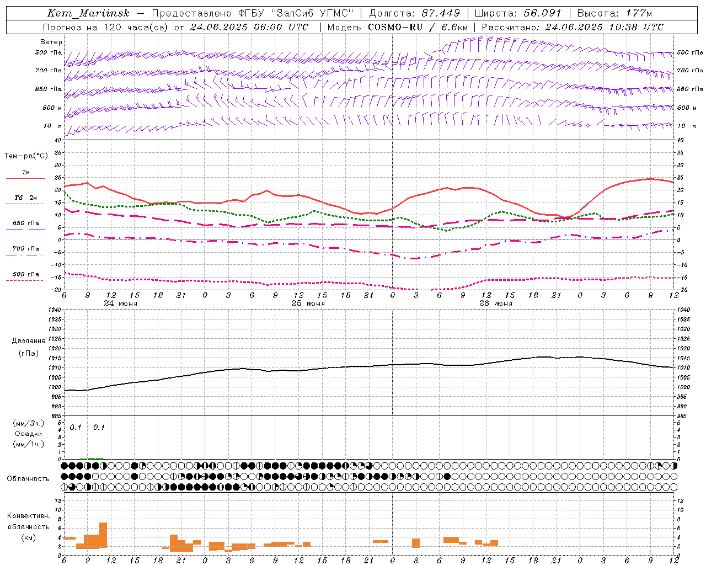Click the Тем-ра(°C) temperature panel label

pyautogui.click(x=26, y=156)
